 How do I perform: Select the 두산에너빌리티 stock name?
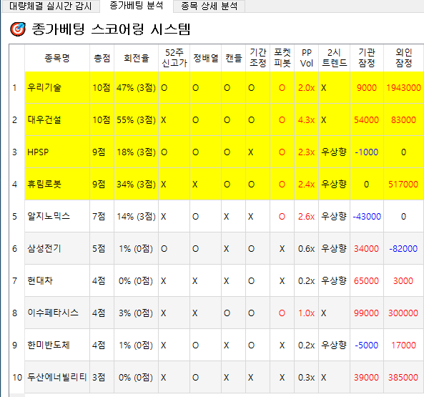pyautogui.click(x=57, y=377)
